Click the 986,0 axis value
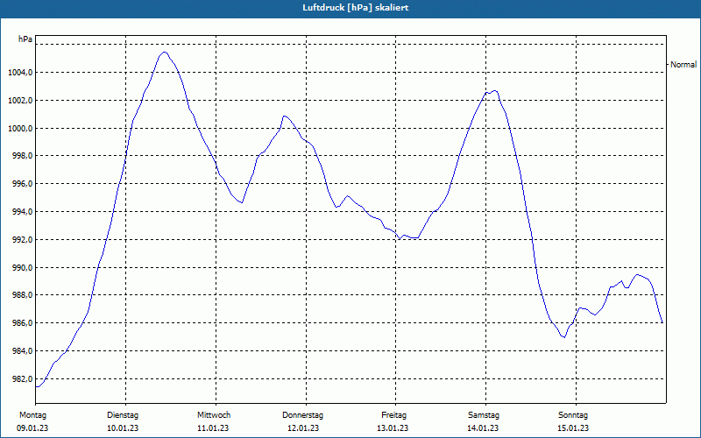 [22, 323]
